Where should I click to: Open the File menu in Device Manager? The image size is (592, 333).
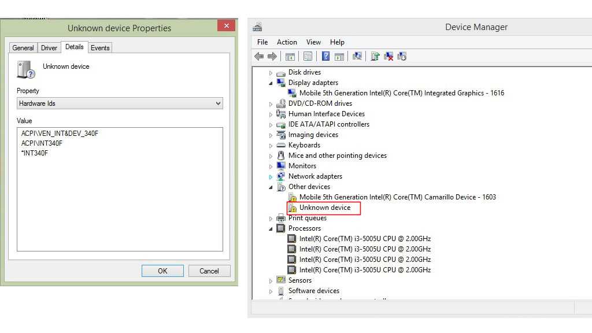click(x=262, y=42)
